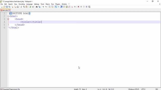Open the Folder as Workspace icon
This screenshot has width=161, height=90.
(72, 7)
